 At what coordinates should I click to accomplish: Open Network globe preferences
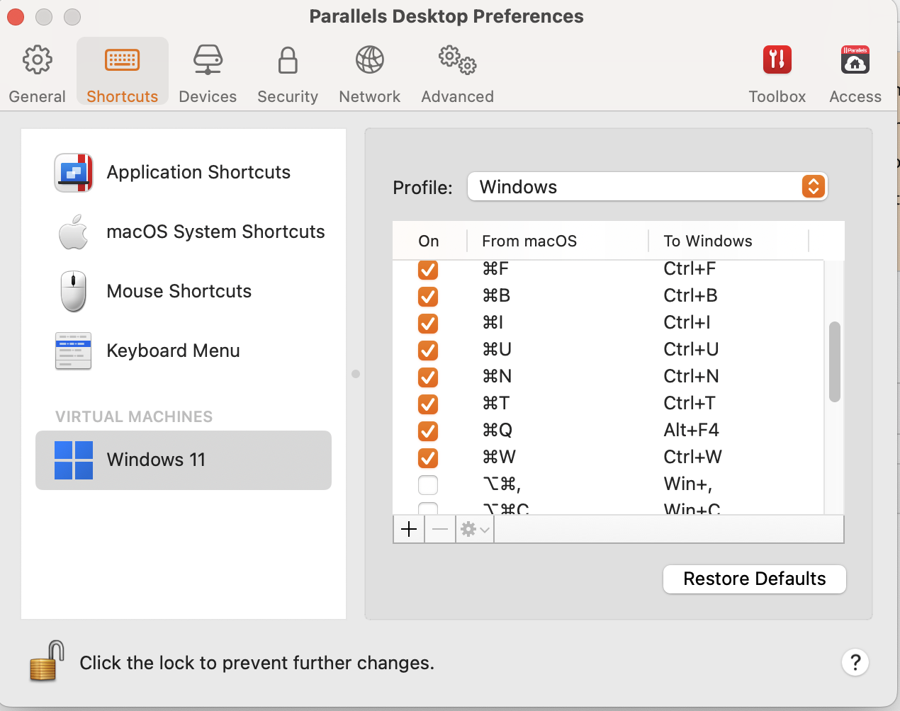369,72
